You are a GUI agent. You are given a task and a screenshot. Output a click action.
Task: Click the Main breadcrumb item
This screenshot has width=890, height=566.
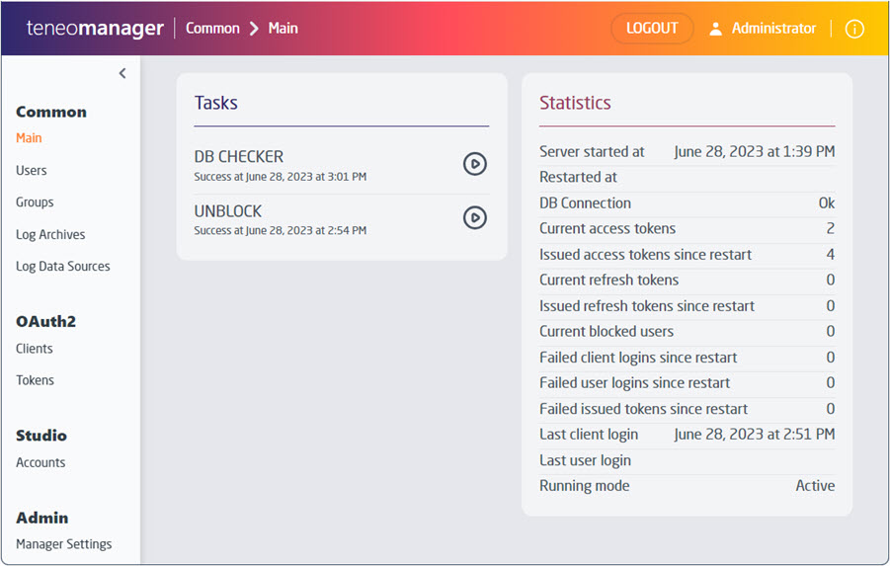click(283, 29)
